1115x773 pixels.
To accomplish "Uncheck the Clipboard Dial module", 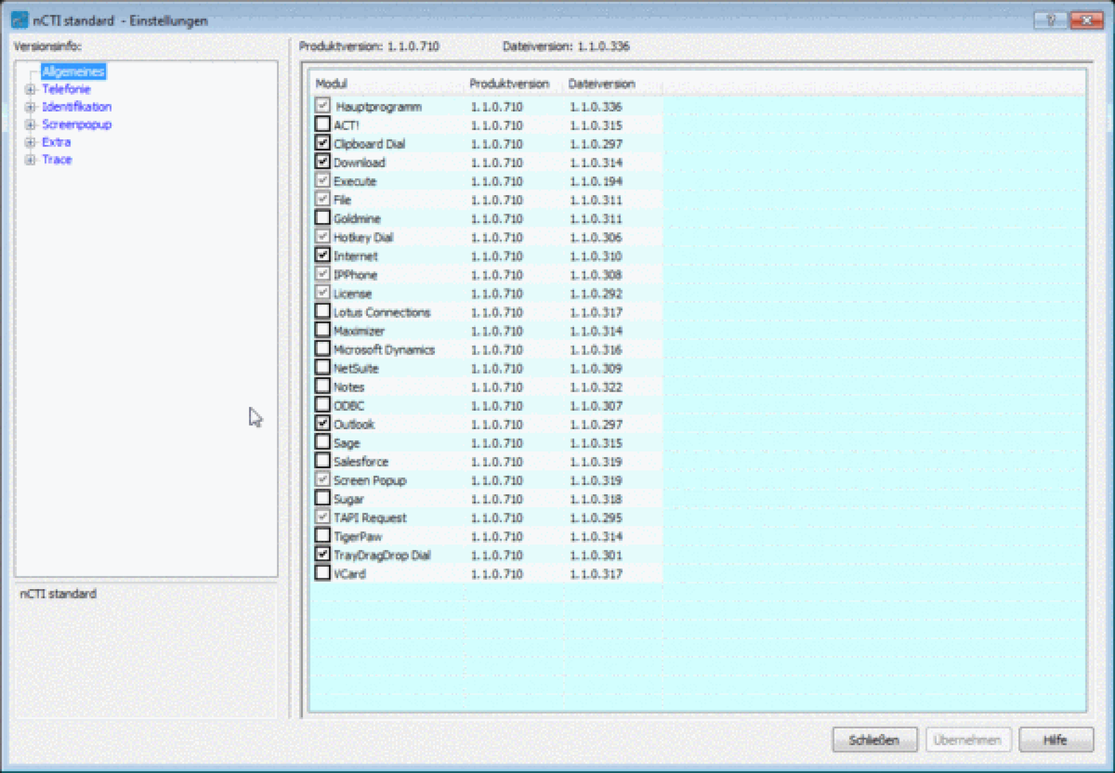I will [x=322, y=143].
